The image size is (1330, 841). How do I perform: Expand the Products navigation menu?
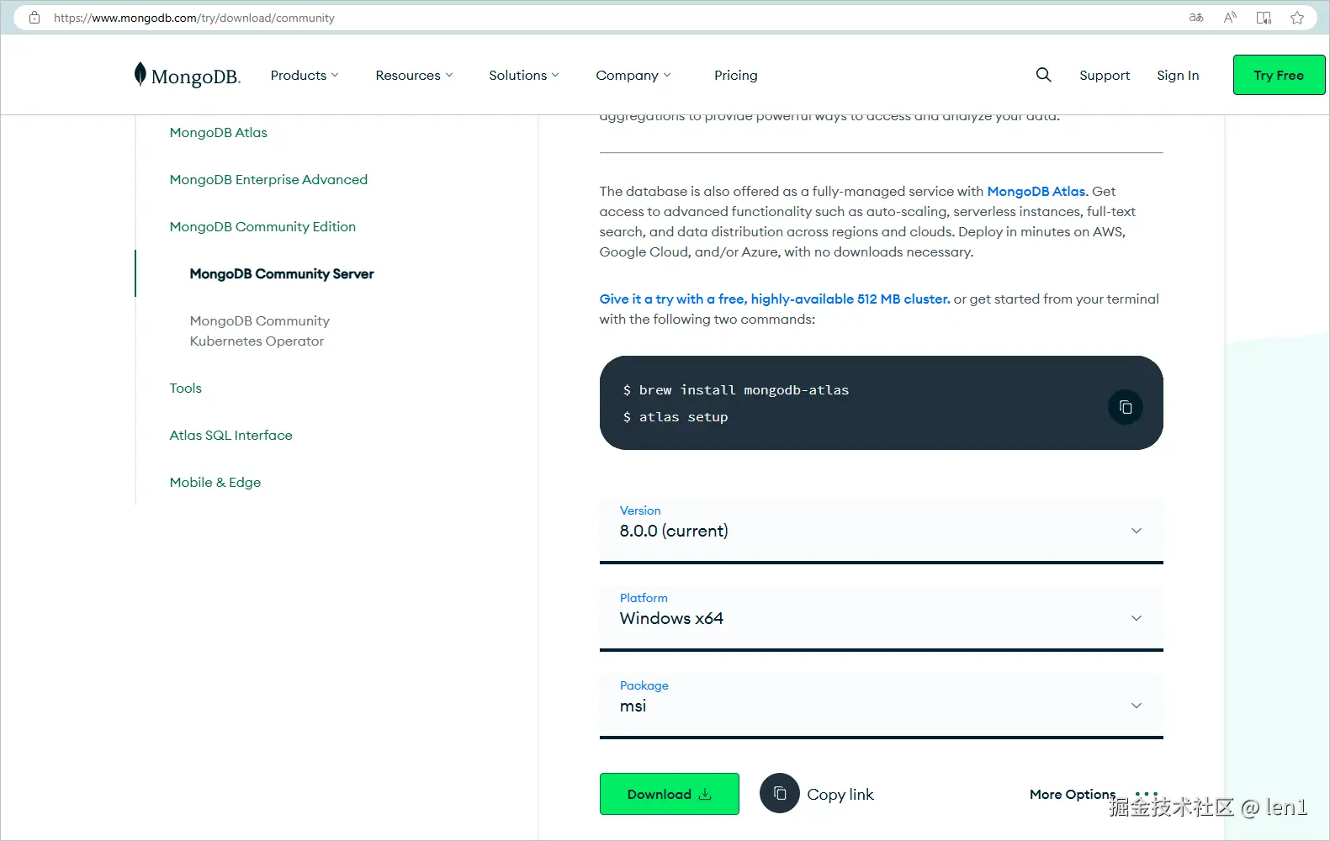[x=304, y=76]
